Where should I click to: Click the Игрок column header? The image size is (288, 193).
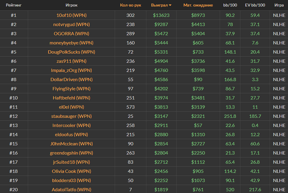click(72, 5)
